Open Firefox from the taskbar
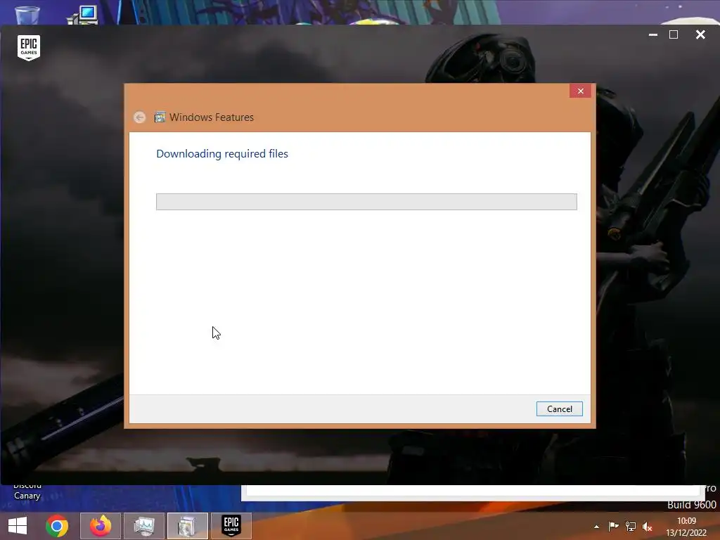 (101, 526)
